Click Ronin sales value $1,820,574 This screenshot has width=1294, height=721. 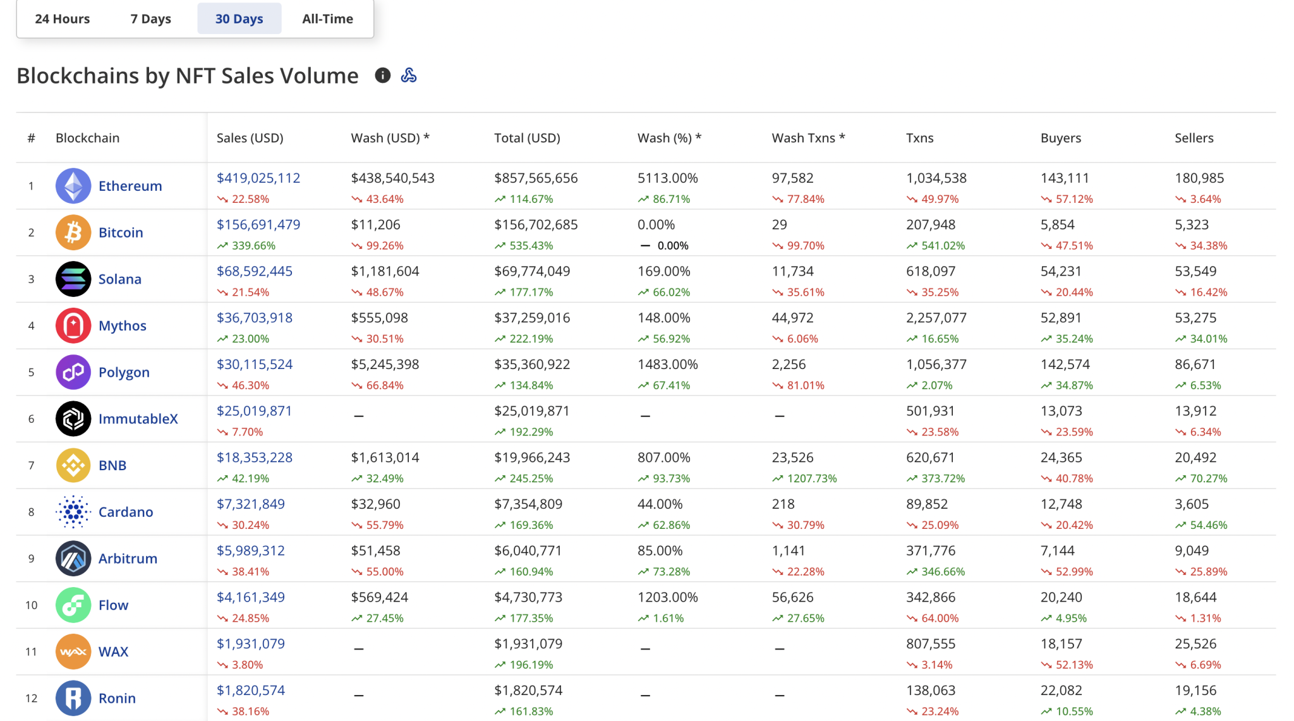pos(251,691)
